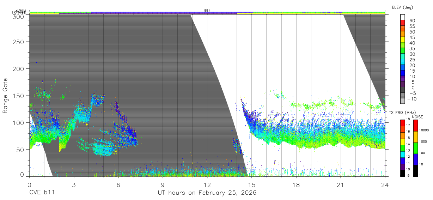The height and width of the screenshot is (200, 433).
Task: Click the 'CVE b11' radar beam label
Action: coord(42,193)
